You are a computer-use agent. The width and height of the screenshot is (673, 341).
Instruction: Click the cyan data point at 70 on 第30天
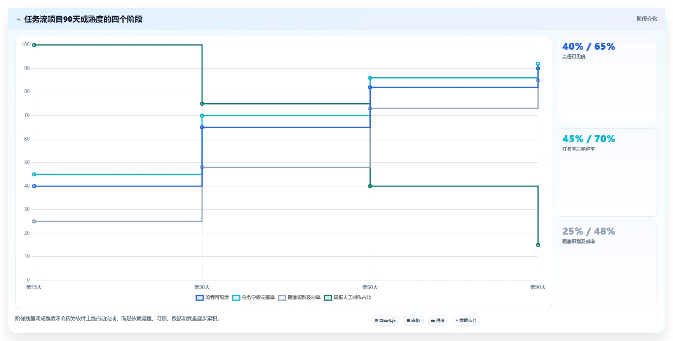[202, 115]
